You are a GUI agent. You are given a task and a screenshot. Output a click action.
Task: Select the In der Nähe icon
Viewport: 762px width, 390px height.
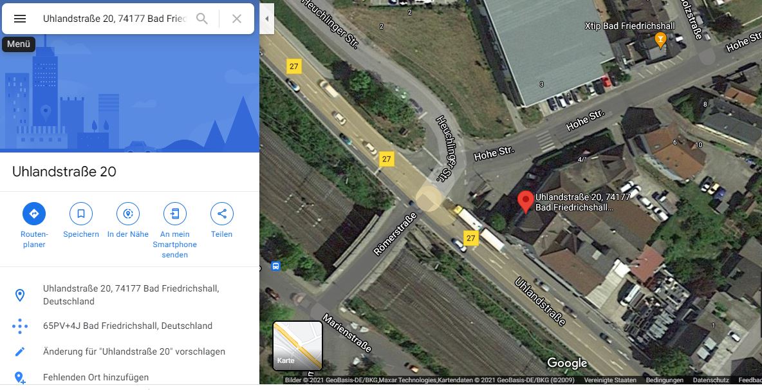[x=128, y=214]
